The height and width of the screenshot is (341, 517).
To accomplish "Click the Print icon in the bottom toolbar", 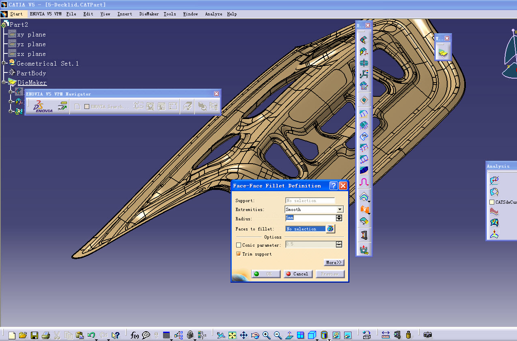I will (x=45, y=335).
